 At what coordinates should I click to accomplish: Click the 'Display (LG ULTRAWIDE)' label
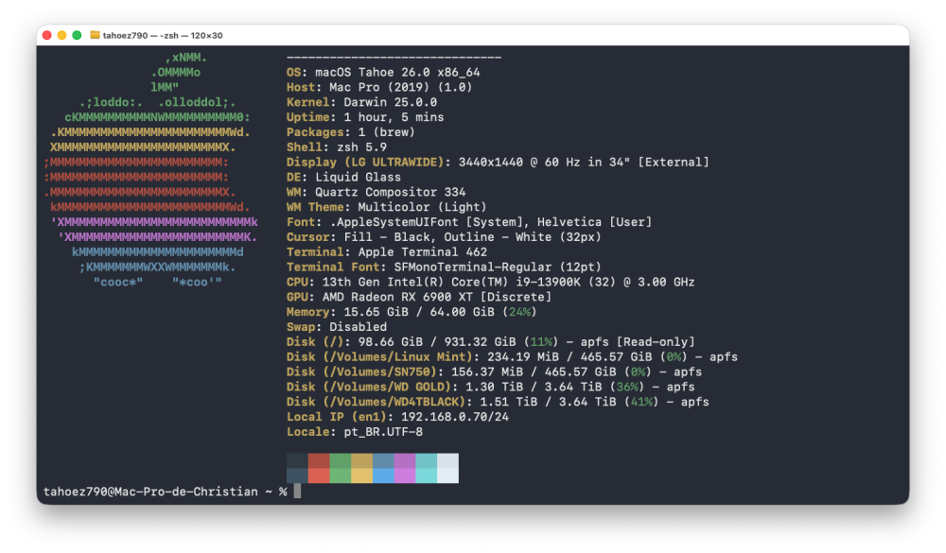tap(365, 163)
